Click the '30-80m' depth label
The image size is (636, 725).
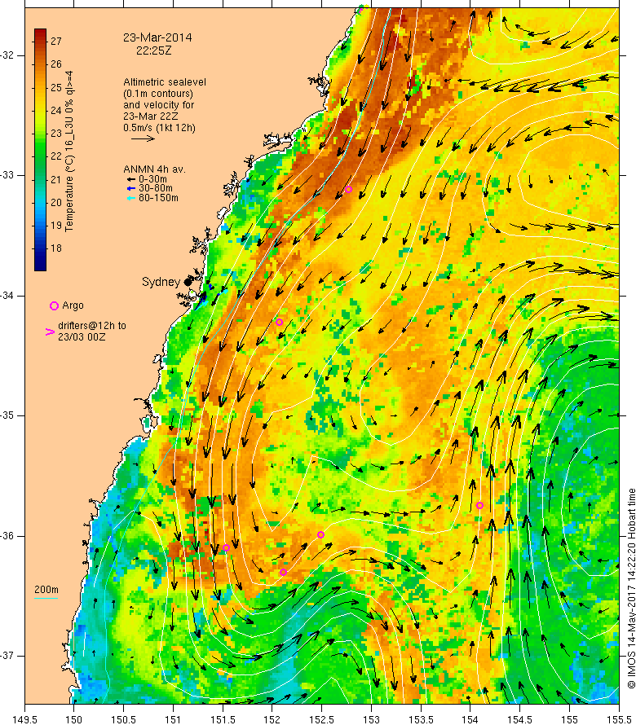pos(156,188)
